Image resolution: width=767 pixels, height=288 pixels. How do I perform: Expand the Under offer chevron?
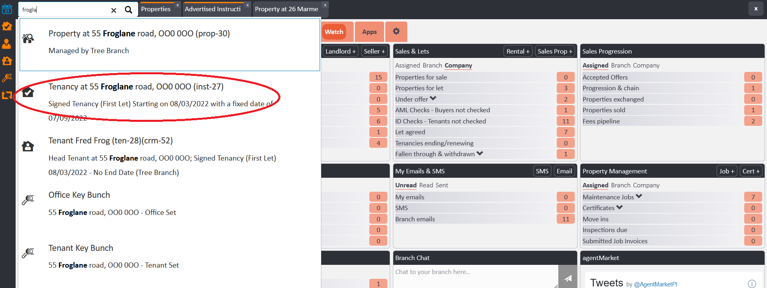(x=433, y=99)
